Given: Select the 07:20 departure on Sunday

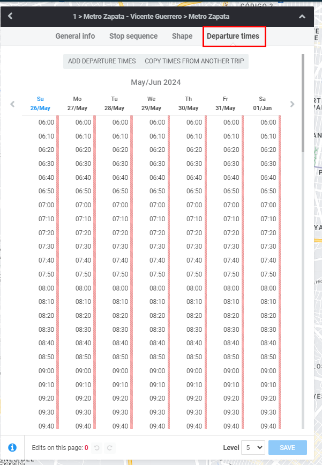Looking at the screenshot, I should tap(46, 233).
